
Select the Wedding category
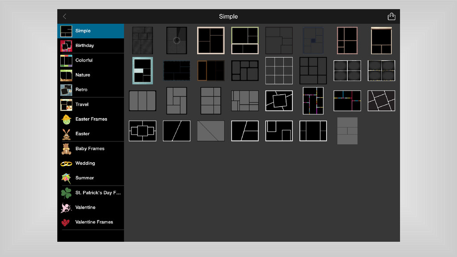(x=91, y=163)
